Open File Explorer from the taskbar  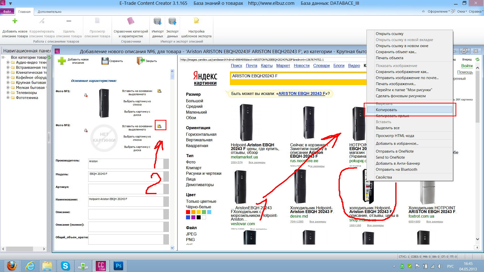47,266
